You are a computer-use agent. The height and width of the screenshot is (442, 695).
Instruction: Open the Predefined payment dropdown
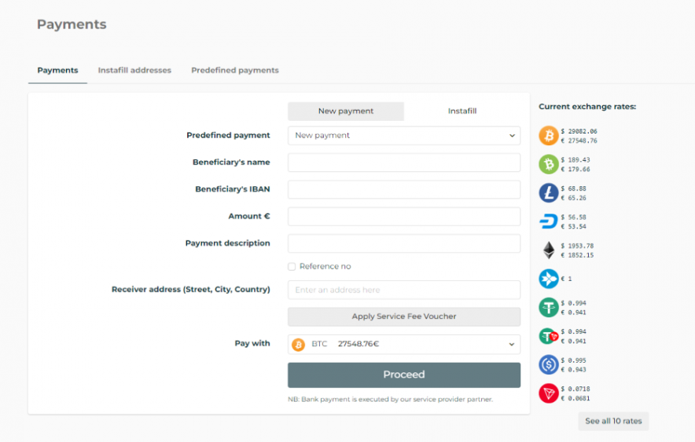pos(404,136)
